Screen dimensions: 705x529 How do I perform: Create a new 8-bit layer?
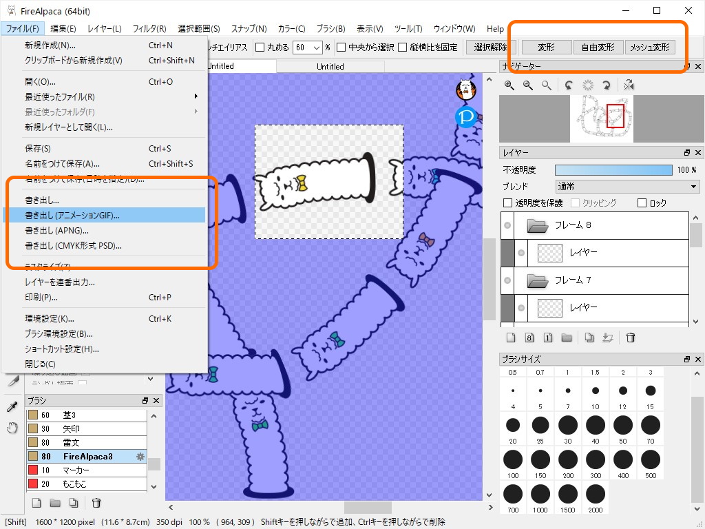point(528,338)
